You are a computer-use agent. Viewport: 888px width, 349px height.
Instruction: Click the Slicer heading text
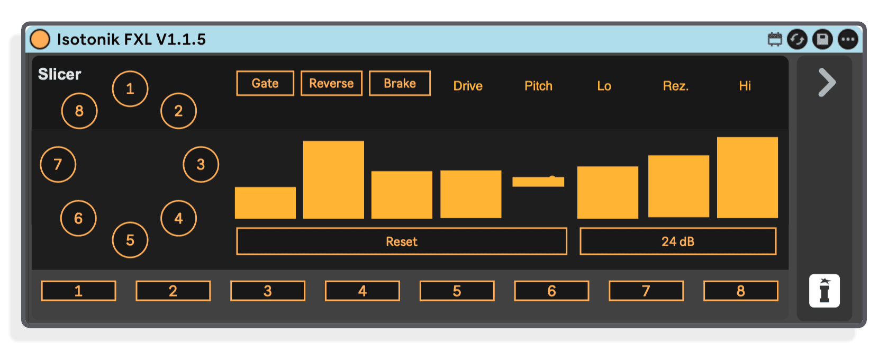coord(60,74)
